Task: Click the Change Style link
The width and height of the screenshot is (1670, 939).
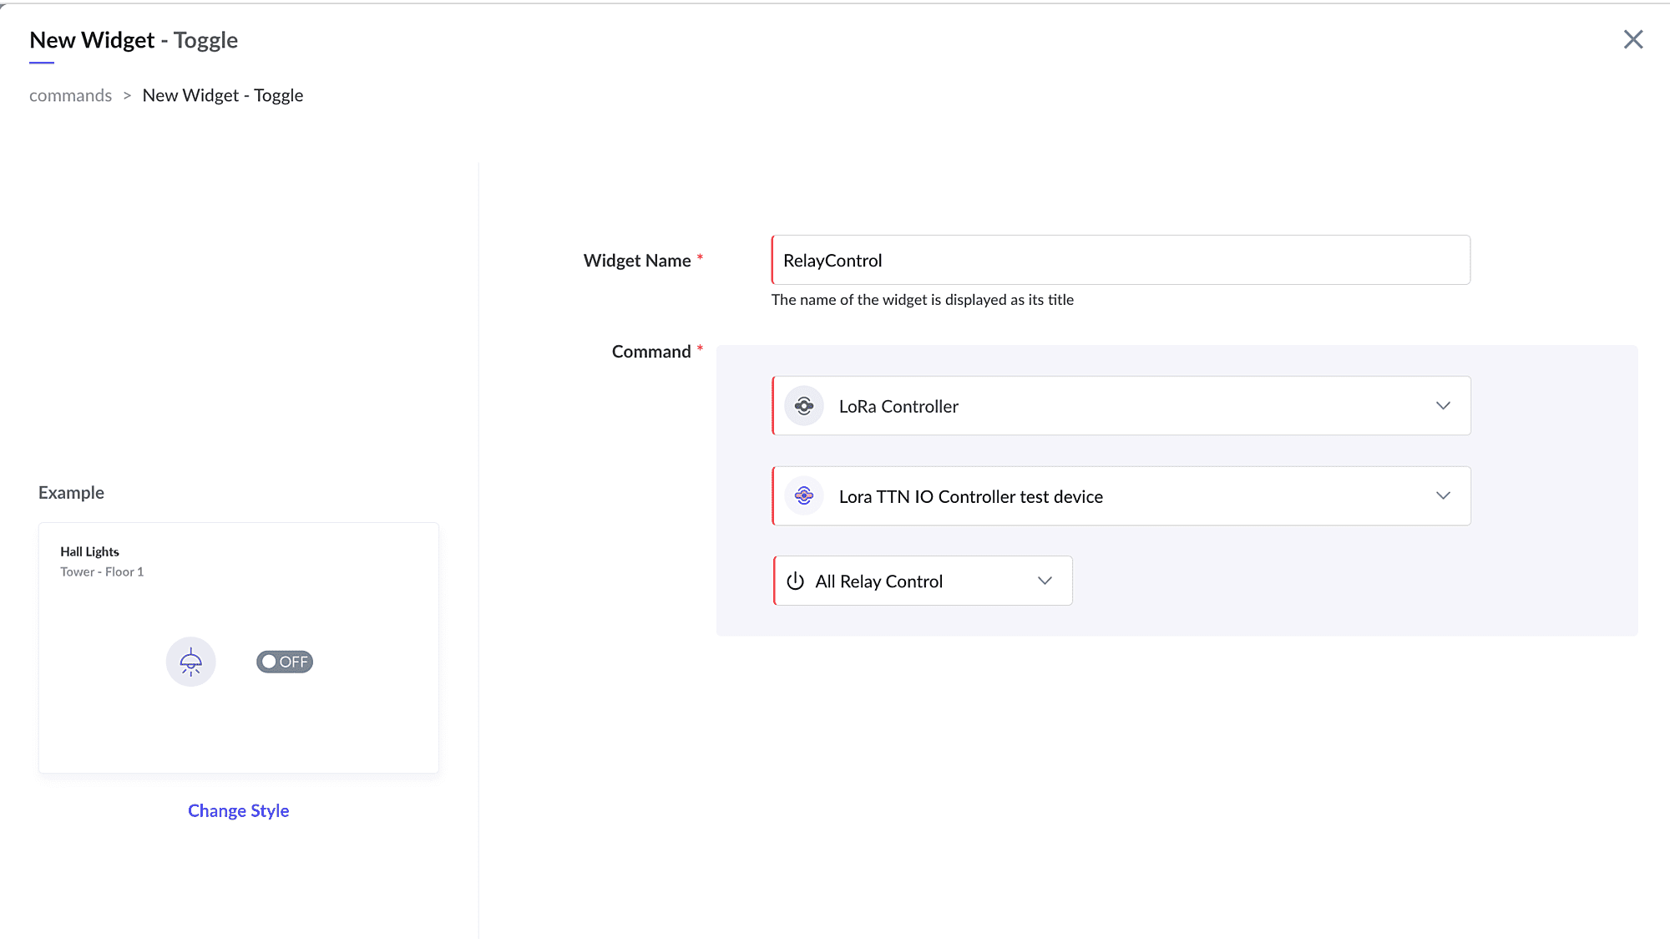Action: tap(238, 810)
